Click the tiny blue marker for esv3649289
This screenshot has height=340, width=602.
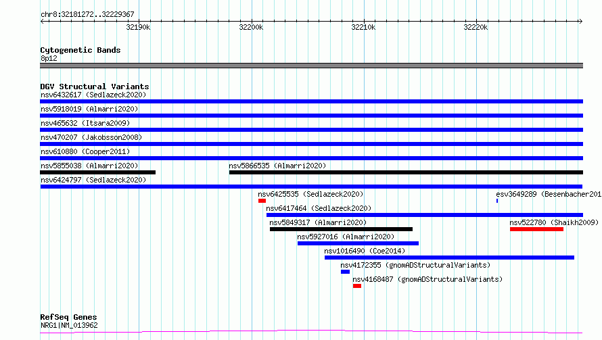[497, 201]
